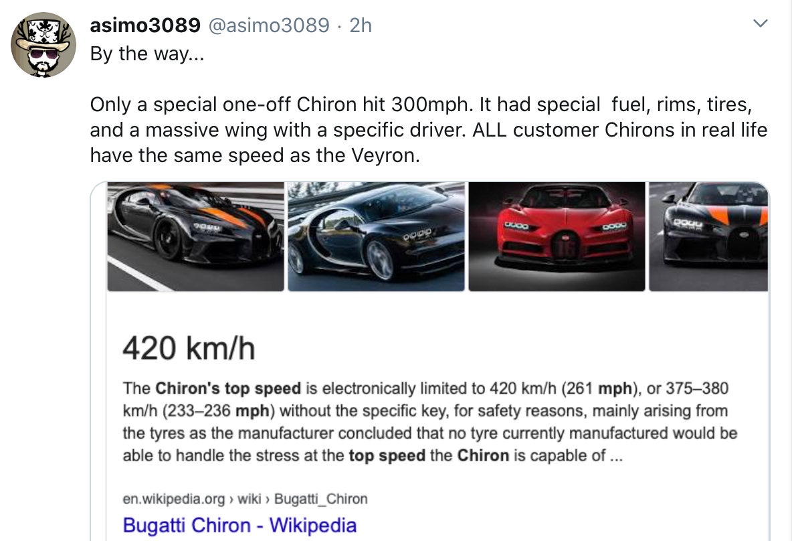
Task: View the black Chiron side-view thumbnail
Action: tap(376, 236)
